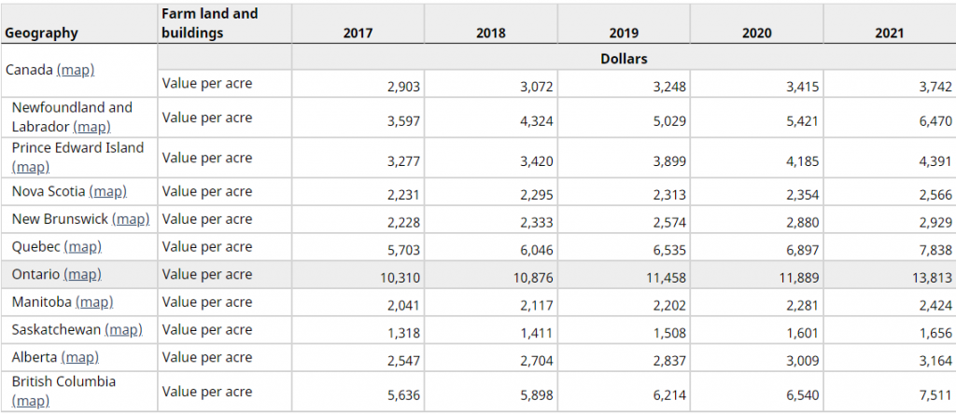Select British Columbia 2018 value 5,898
The width and height of the screenshot is (956, 414).
click(x=537, y=395)
